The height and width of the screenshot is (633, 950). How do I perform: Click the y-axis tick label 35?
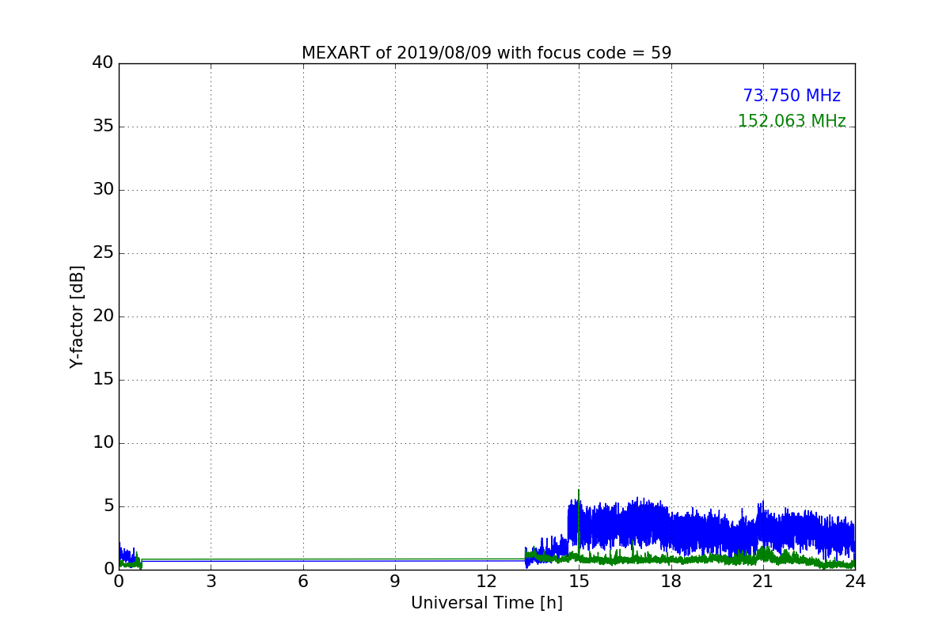(103, 127)
